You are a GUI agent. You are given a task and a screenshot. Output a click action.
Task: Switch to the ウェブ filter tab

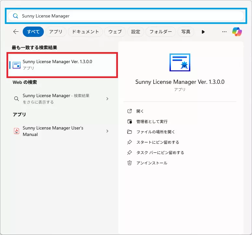point(115,32)
